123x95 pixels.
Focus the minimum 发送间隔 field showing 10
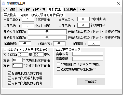pos(23,54)
